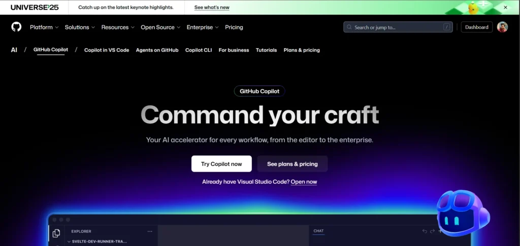520x246 pixels.
Task: Dismiss the Universe'25 banner with the X
Action: 505,7
